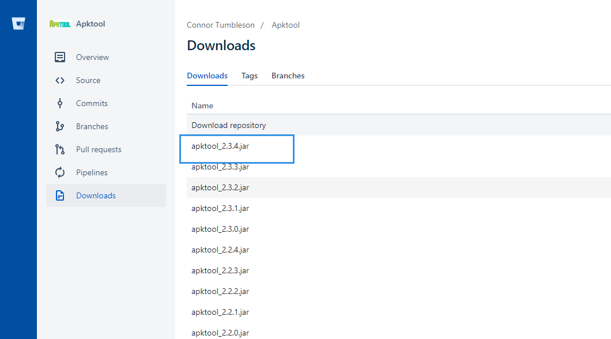The width and height of the screenshot is (611, 339).
Task: Click the Bitbucket logo icon
Action: (x=18, y=24)
